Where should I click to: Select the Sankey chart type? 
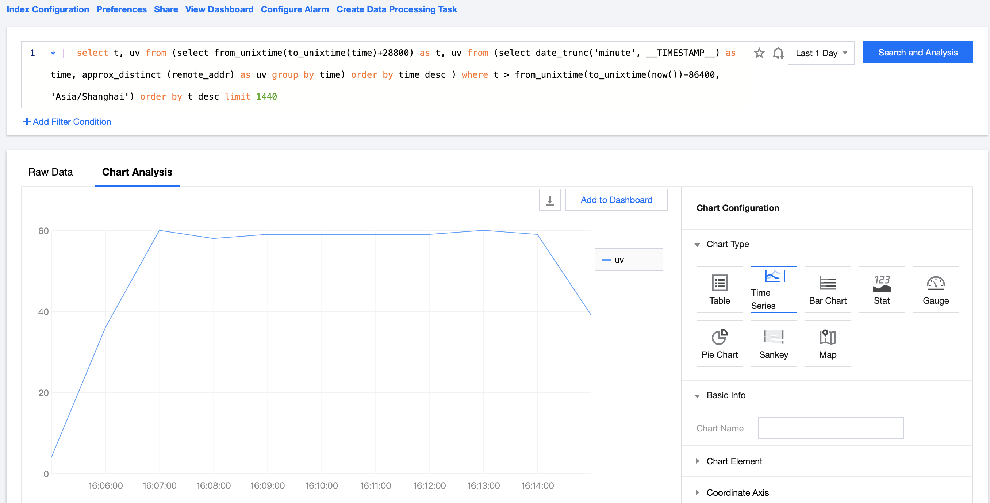tap(773, 343)
